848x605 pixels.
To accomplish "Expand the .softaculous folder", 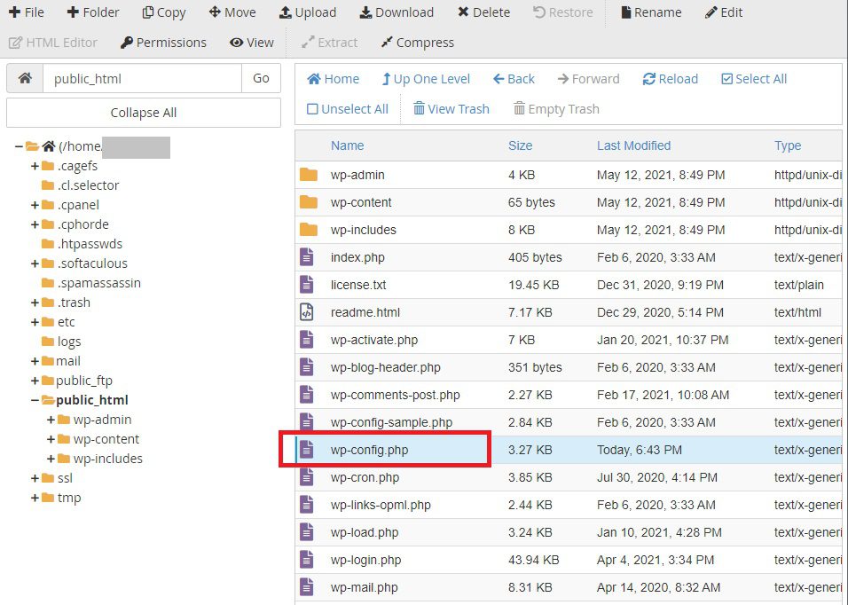I will click(x=35, y=263).
